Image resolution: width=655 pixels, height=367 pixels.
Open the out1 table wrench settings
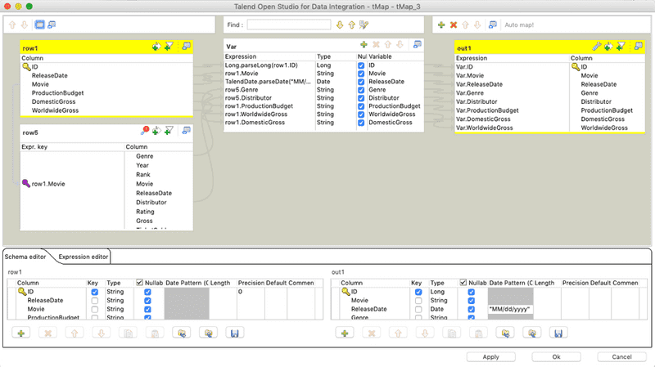tap(597, 46)
